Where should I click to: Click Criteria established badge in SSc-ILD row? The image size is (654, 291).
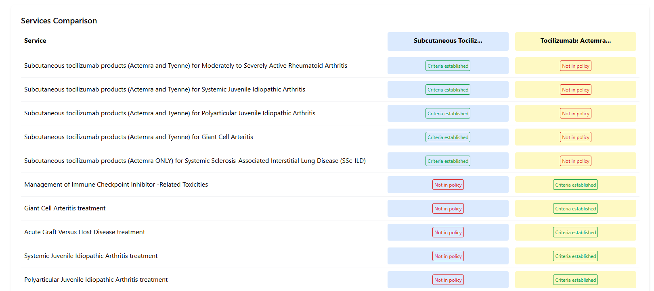pos(448,161)
